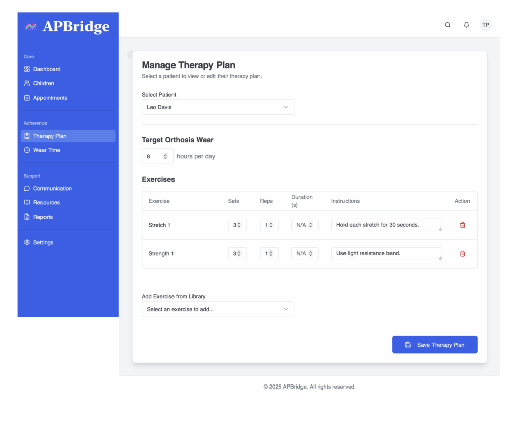Screen dimensions: 518x428
Task: Click the Stretch 1 exercise name
Action: coord(159,225)
